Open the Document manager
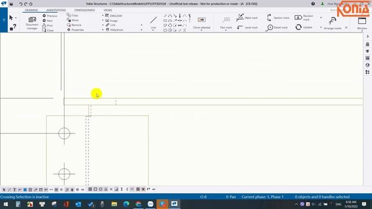This screenshot has width=372, height=209. (x=32, y=23)
